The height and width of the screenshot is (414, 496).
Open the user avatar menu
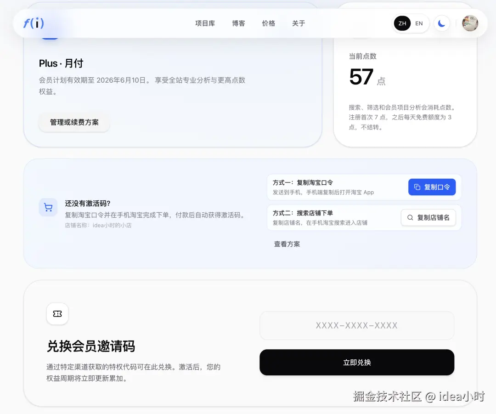(x=470, y=23)
